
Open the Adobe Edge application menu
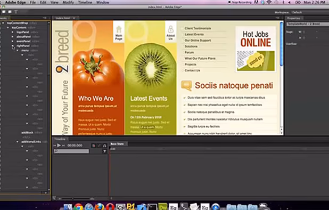[x=15, y=3]
